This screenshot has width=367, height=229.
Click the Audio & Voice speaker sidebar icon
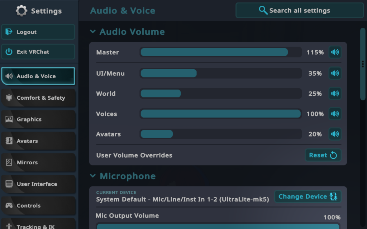point(9,76)
